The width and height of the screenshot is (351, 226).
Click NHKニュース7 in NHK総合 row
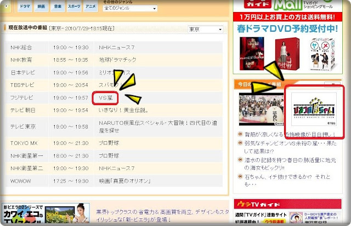pyautogui.click(x=117, y=48)
